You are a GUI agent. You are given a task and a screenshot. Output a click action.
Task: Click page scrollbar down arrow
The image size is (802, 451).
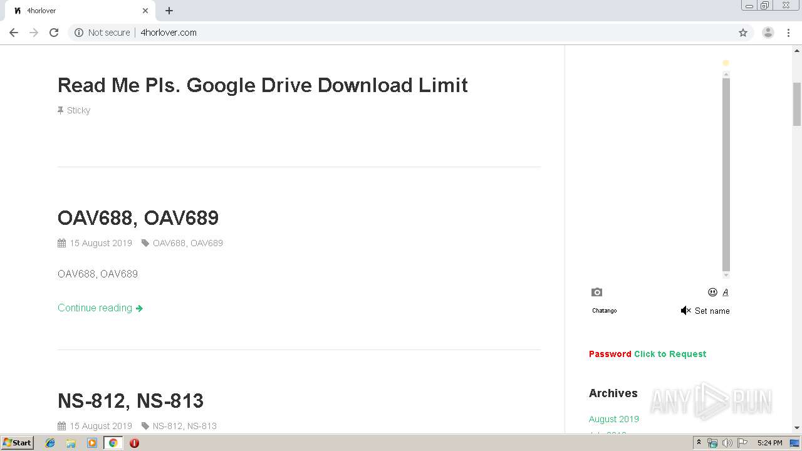click(x=797, y=428)
